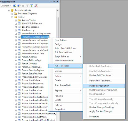Choose Edit Top 200 Rows
This screenshot has width=128, height=121.
tap(65, 52)
